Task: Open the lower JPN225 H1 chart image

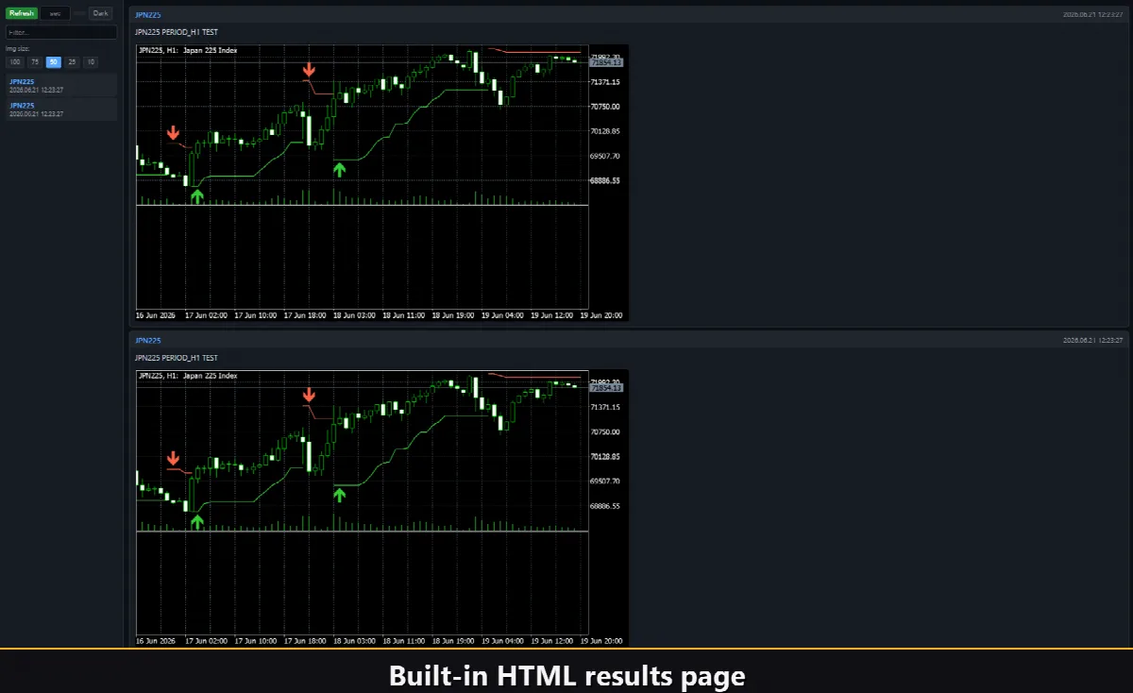Action: [x=382, y=508]
